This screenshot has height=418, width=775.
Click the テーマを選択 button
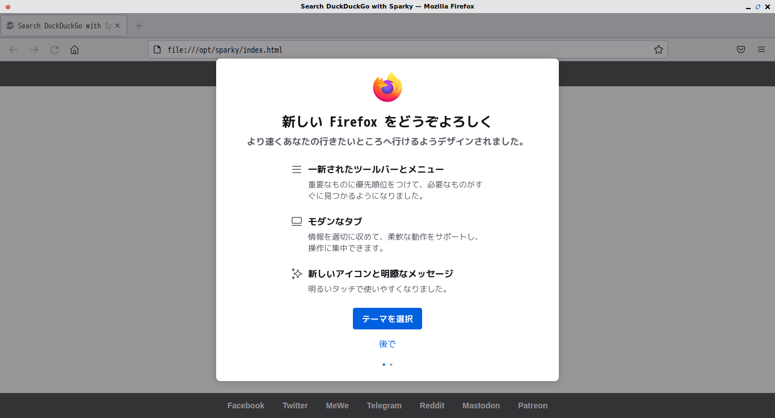387,319
